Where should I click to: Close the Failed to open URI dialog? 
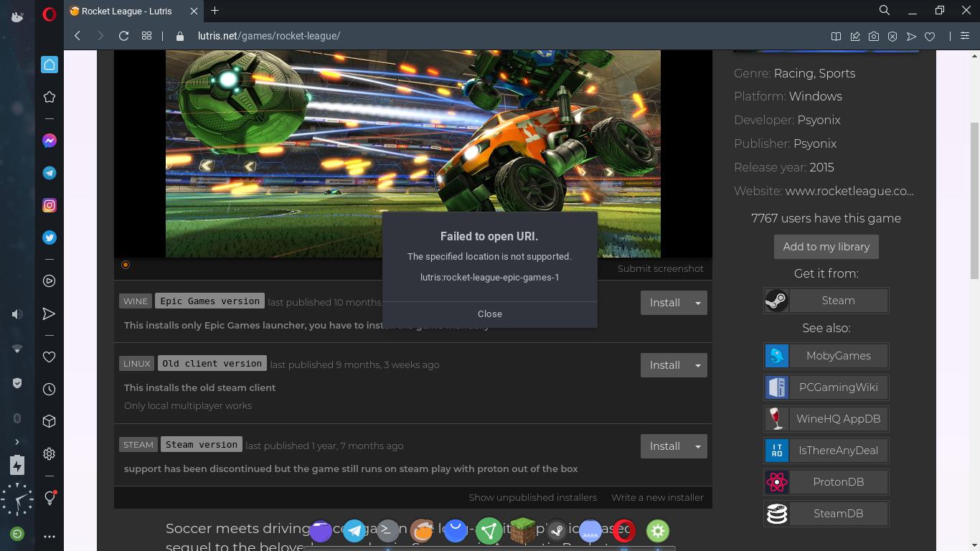click(x=490, y=314)
